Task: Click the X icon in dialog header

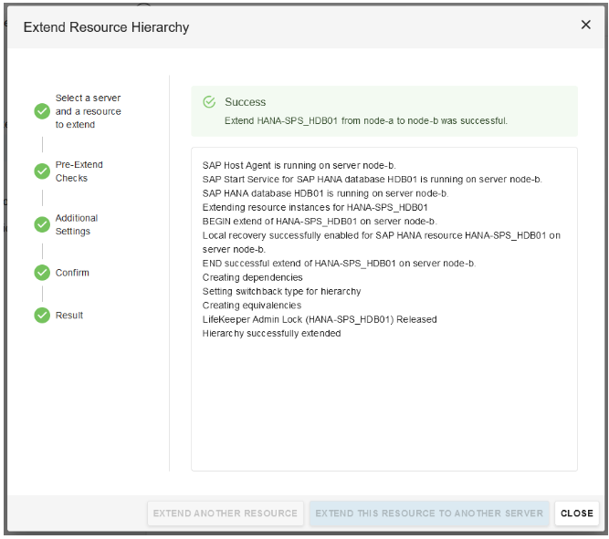Action: pos(585,25)
